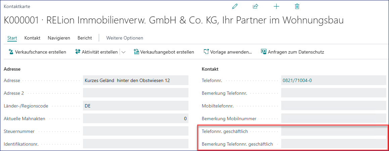Click the pencil edit icon
The height and width of the screenshot is (151, 389).
(235, 6)
